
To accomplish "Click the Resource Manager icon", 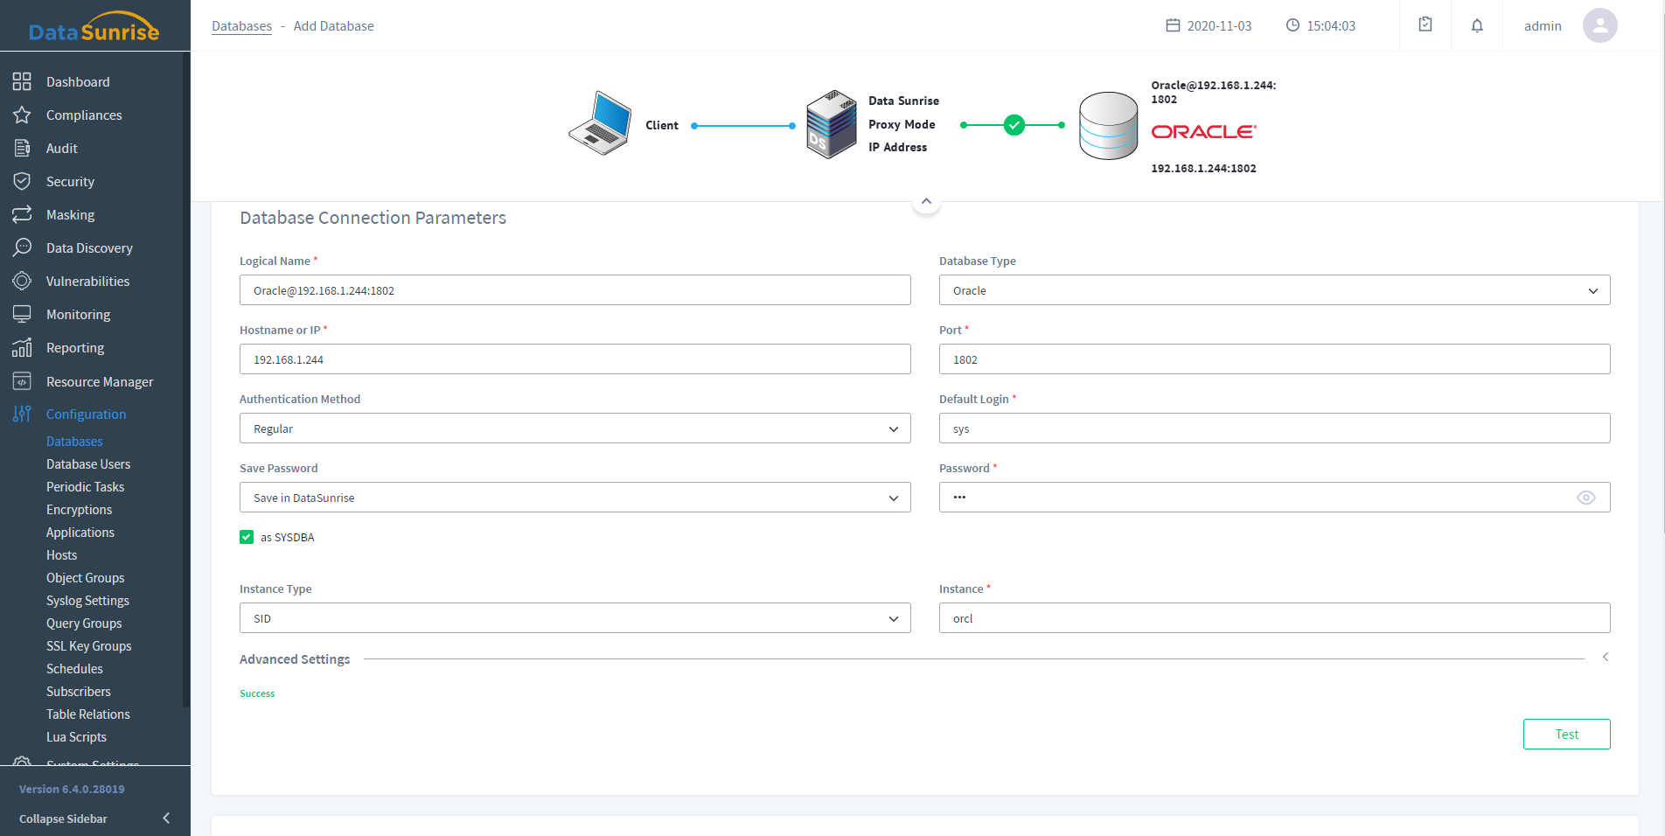I will [x=22, y=381].
